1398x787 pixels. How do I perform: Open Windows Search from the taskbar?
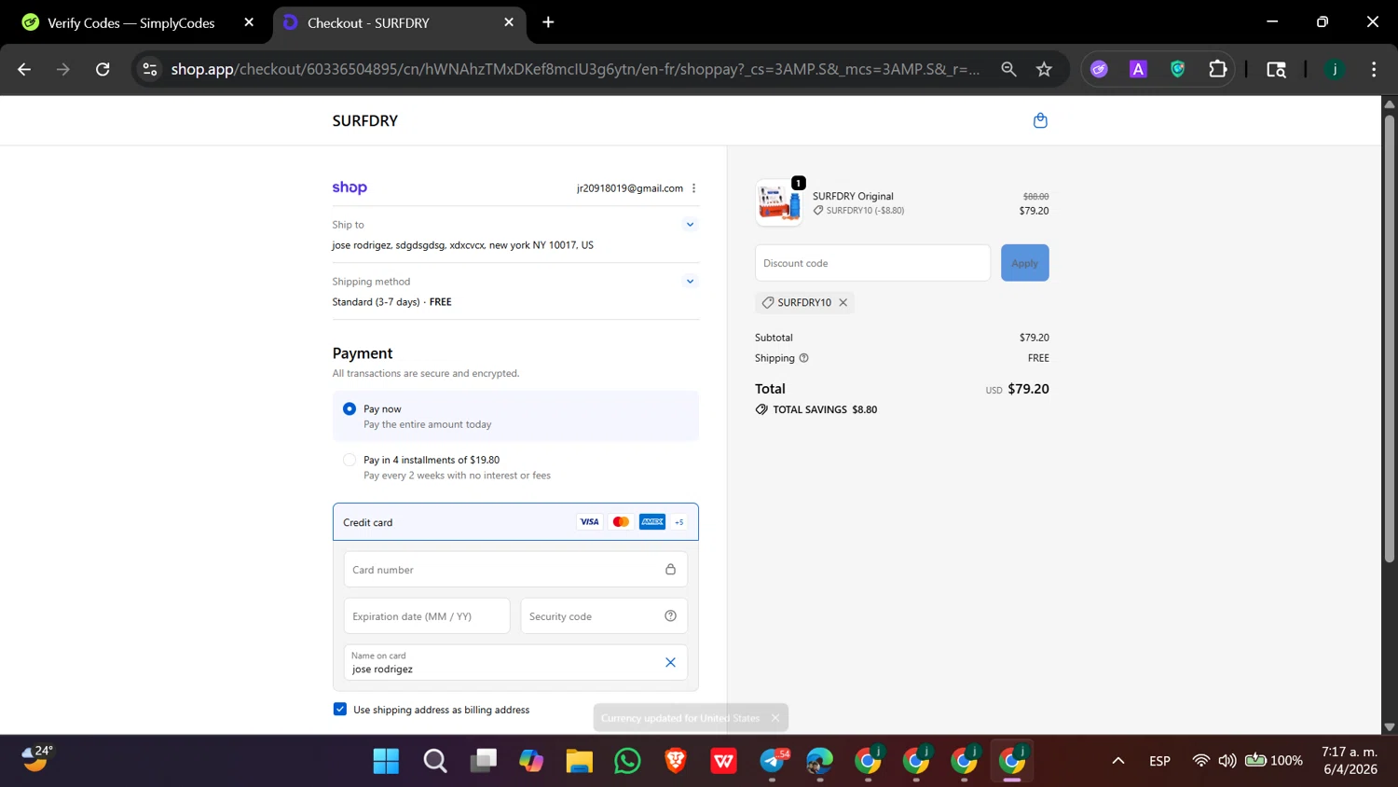click(434, 761)
